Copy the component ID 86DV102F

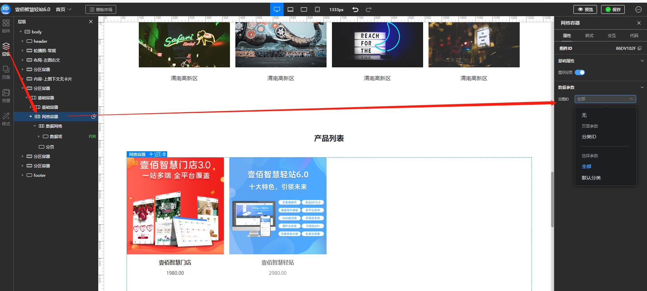(x=640, y=48)
